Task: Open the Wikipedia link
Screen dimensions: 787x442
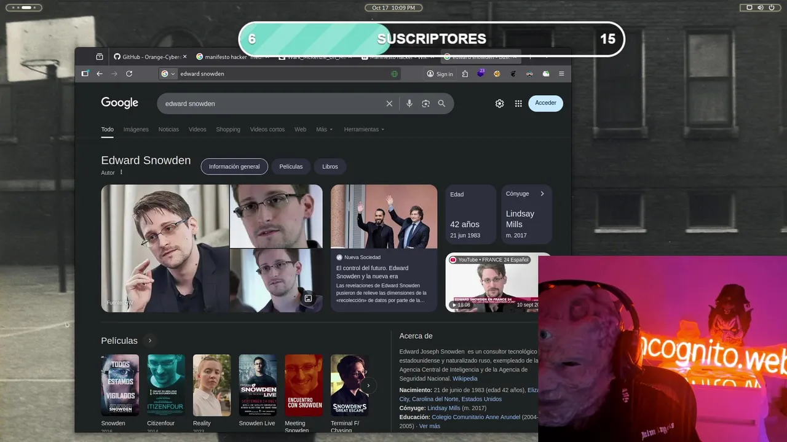Action: tap(465, 379)
